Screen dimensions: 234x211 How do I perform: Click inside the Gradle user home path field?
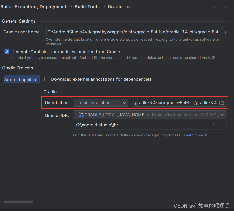131,32
